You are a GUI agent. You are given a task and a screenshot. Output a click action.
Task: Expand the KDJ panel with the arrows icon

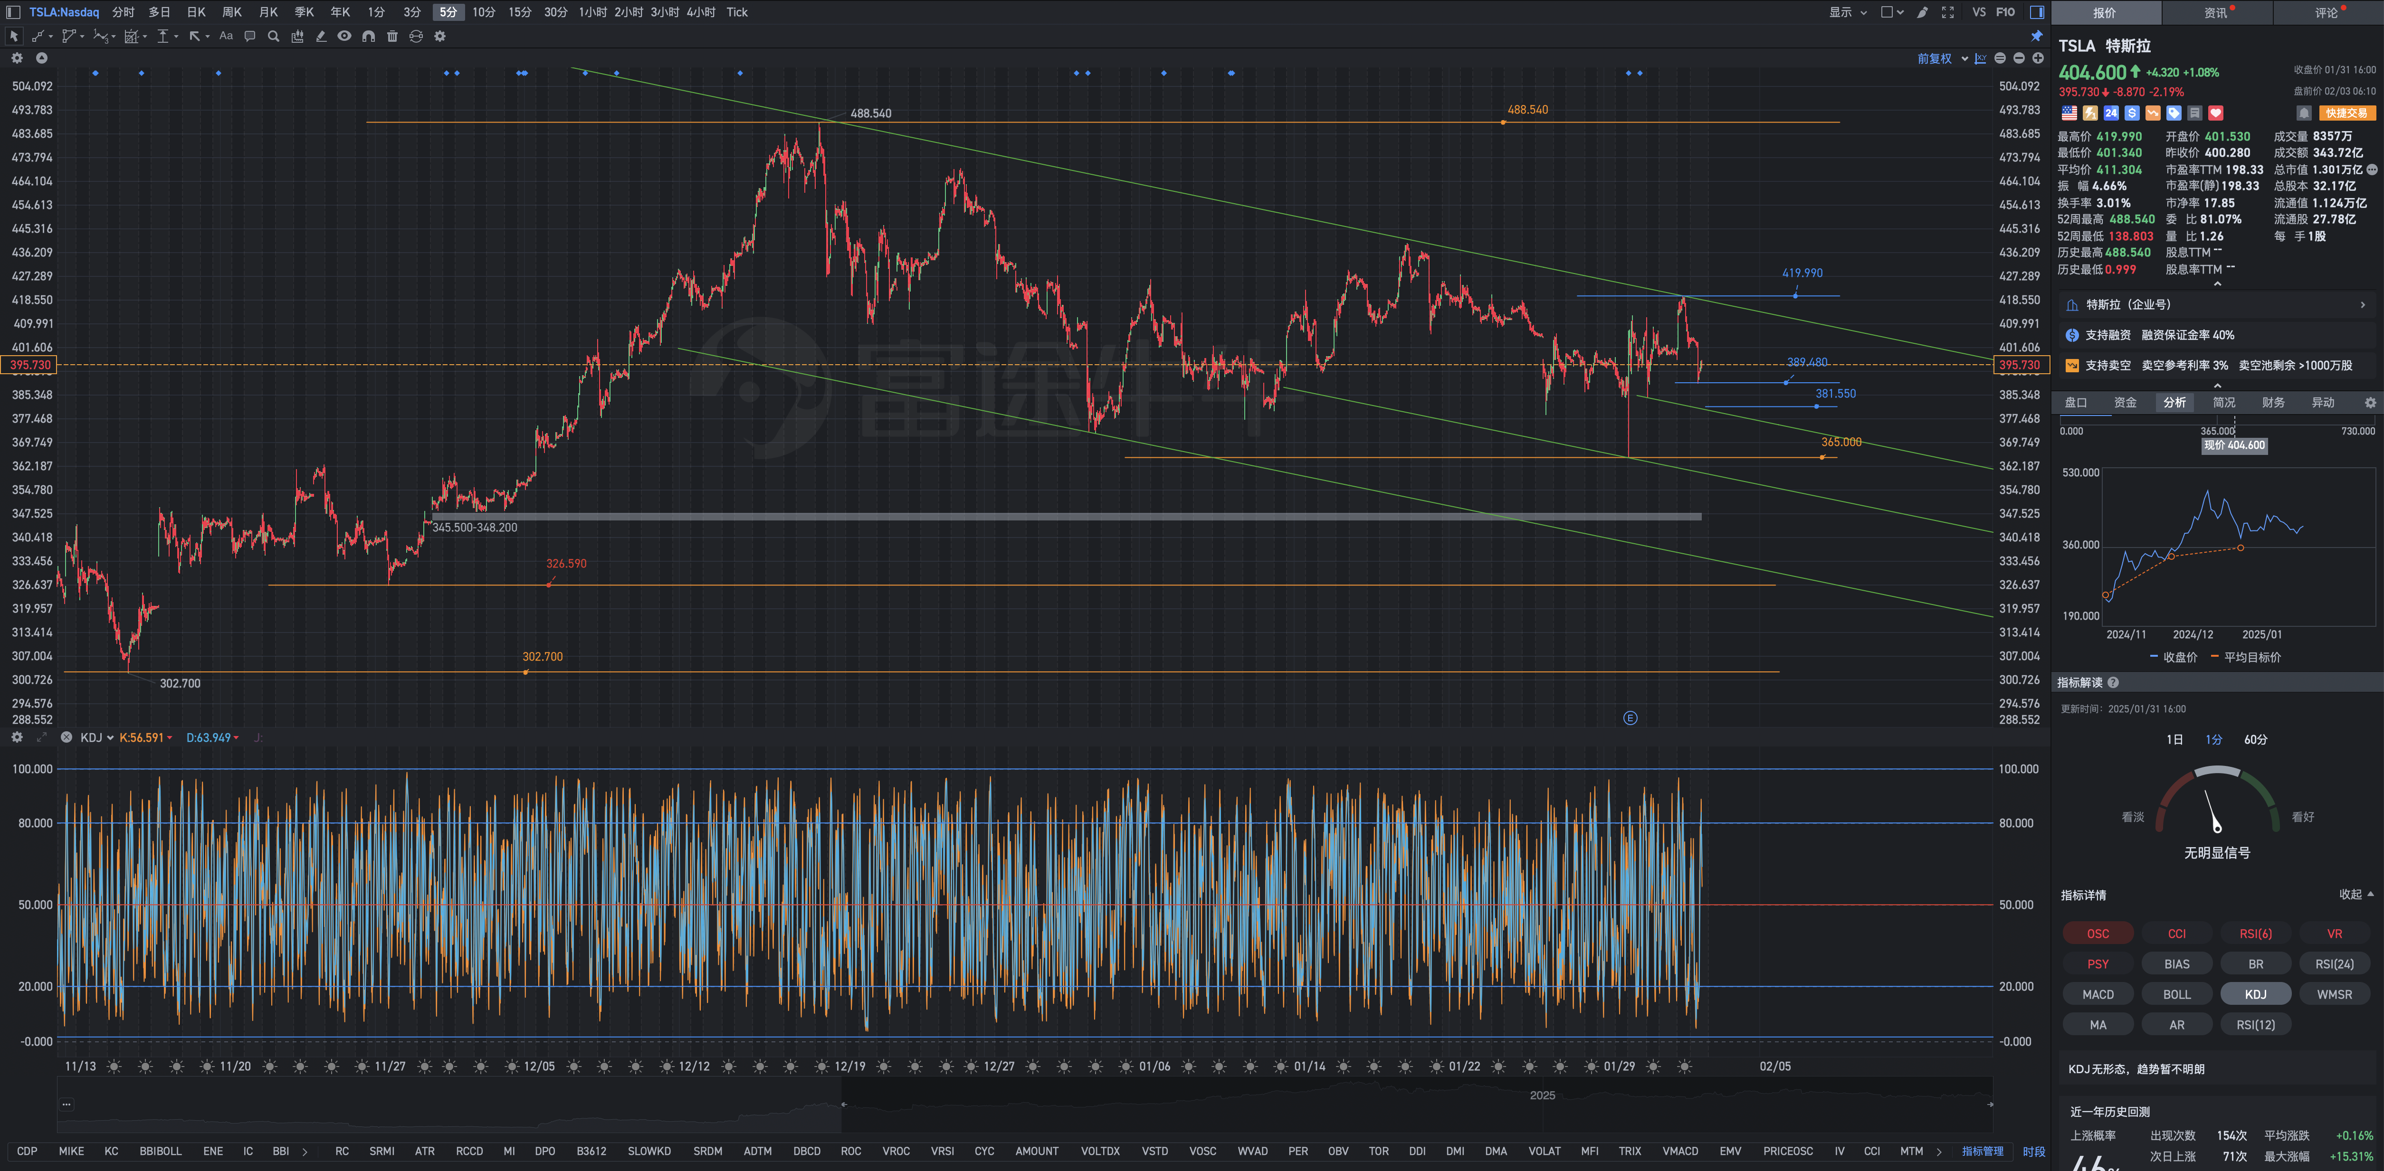tap(42, 737)
